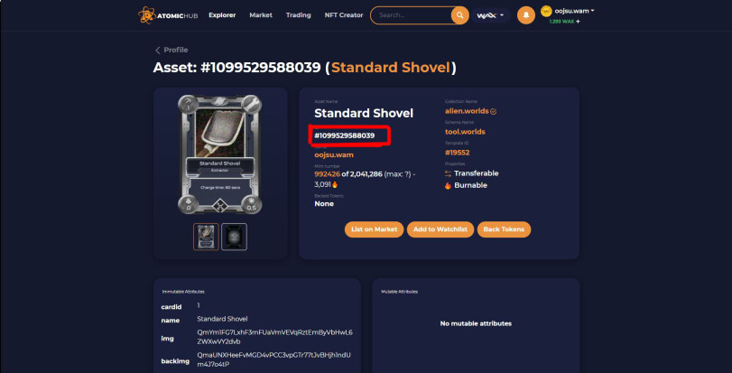
Task: Select the card back thumbnail
Action: coord(234,237)
